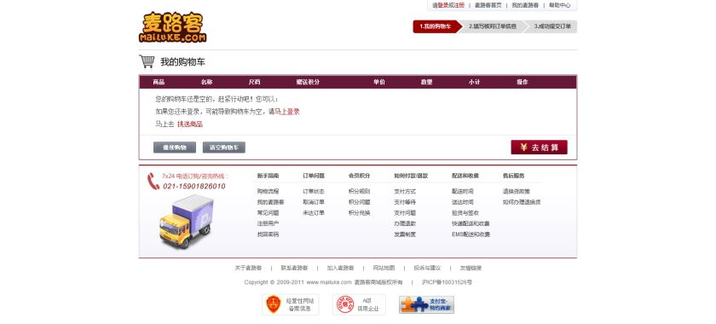716x324 pixels.
Task: Open the 经营性网站备案信息 badge
Action: click(x=291, y=304)
